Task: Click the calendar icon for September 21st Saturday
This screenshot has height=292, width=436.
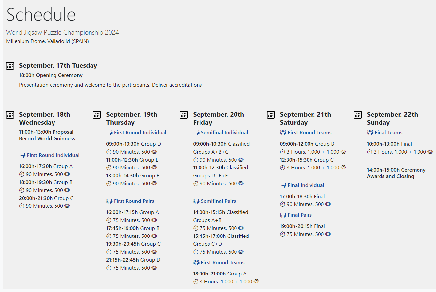Action: (271, 115)
